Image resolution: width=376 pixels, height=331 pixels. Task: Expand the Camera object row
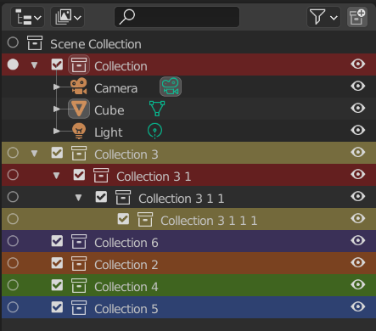[x=57, y=87]
